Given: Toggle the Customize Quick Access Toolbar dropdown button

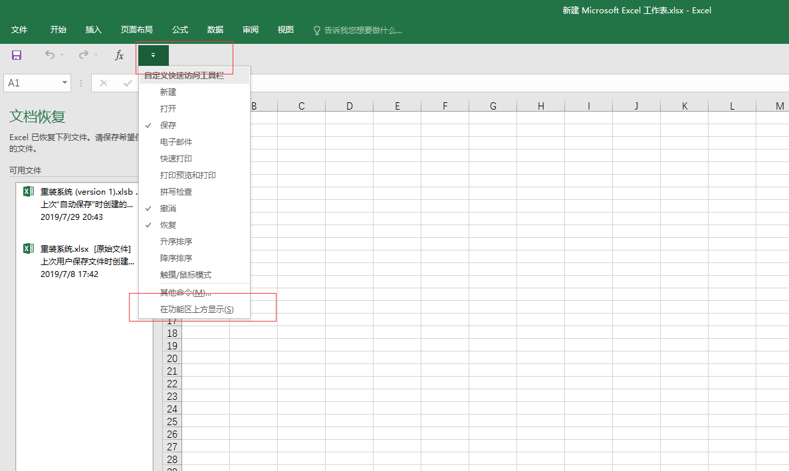Looking at the screenshot, I should pyautogui.click(x=154, y=55).
